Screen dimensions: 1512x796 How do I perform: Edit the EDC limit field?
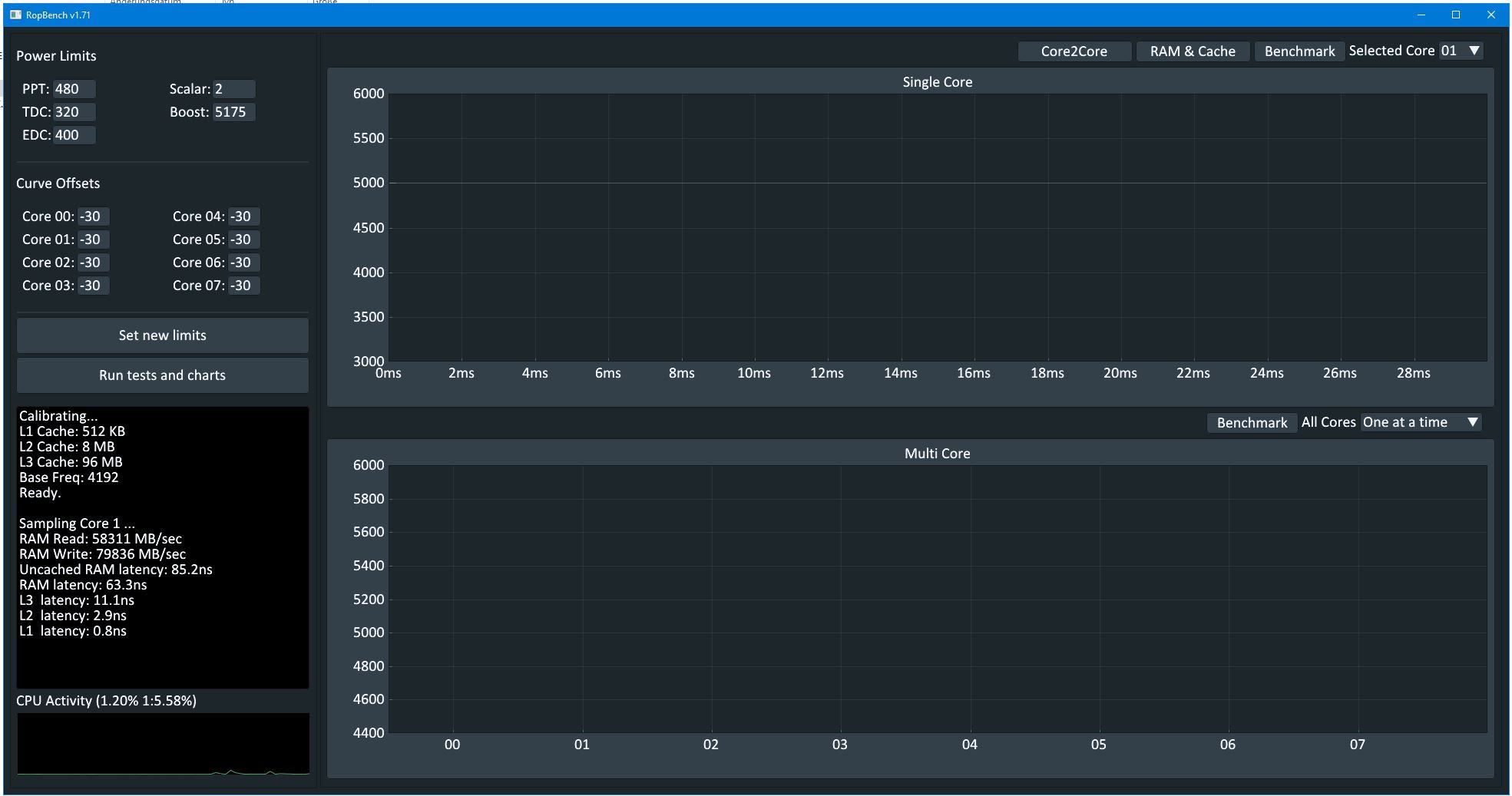74,135
